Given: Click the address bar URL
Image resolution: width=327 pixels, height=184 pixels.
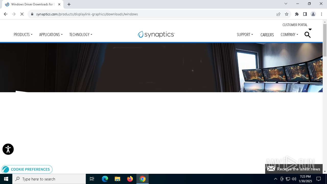Looking at the screenshot, I should tap(87, 14).
